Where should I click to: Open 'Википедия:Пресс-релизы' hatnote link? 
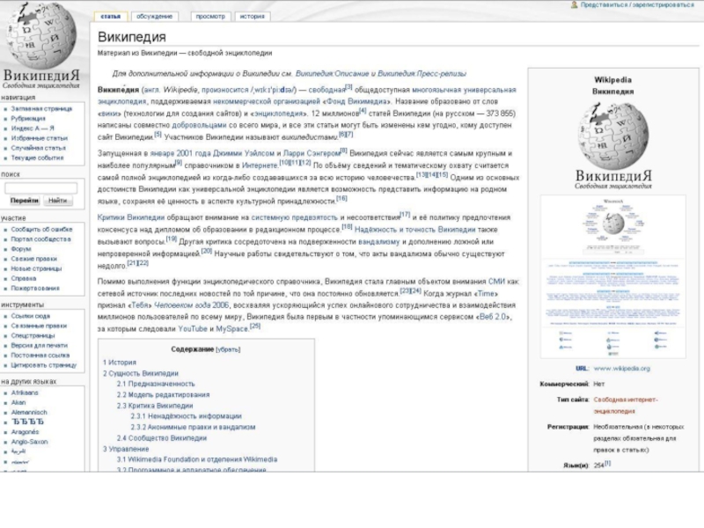pos(422,74)
